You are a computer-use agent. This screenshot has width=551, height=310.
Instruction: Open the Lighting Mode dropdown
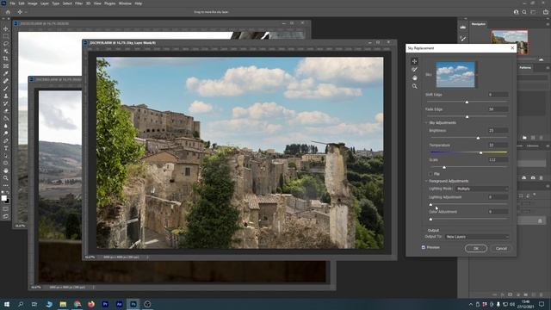click(x=482, y=189)
